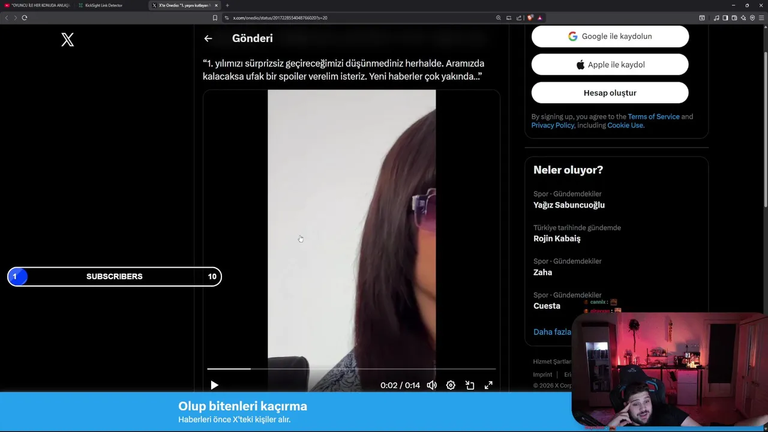Click the Google ile kaydolun button
The image size is (768, 432).
pyautogui.click(x=610, y=36)
